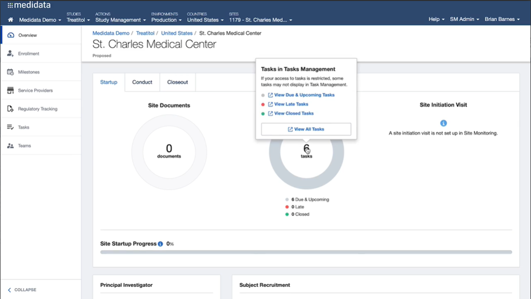The image size is (531, 299).
Task: Click the Tasks checklist icon
Action: coord(10,127)
